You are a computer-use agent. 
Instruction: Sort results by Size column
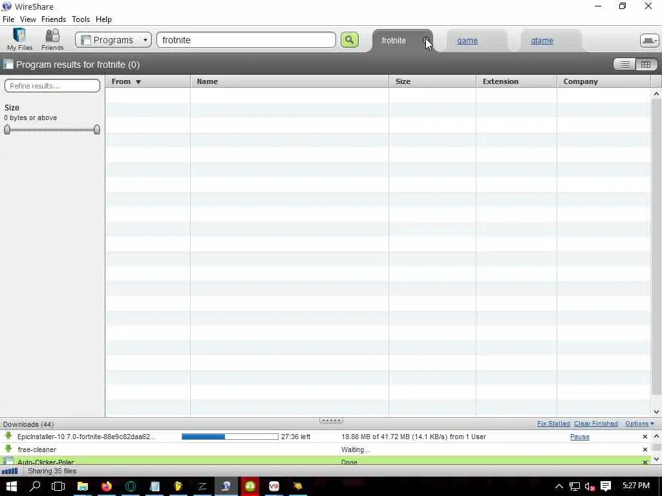[x=432, y=81]
